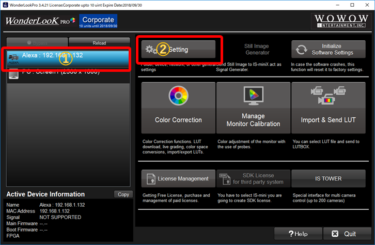The image size is (375, 245).
Task: Close the WonderLookPro window
Action: (367, 5)
